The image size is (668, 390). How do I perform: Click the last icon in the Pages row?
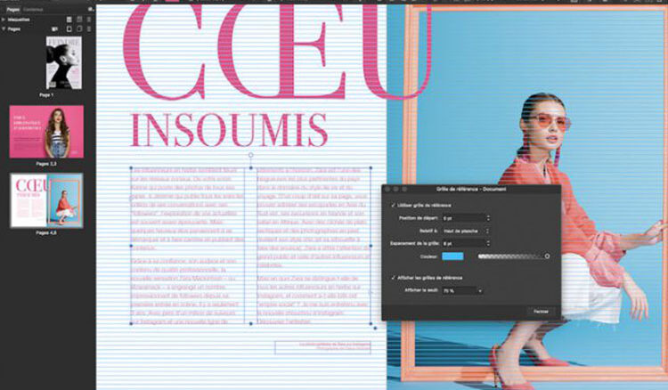pyautogui.click(x=90, y=28)
